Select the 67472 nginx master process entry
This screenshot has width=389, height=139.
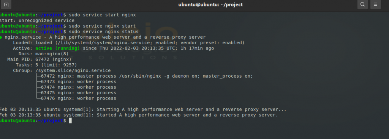147,76
